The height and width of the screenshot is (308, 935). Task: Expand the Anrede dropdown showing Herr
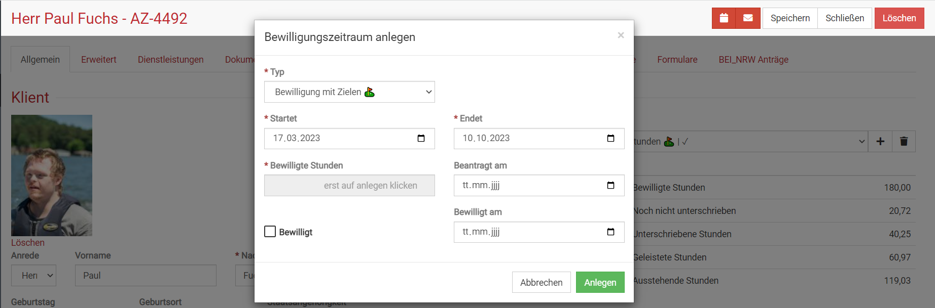click(x=33, y=276)
